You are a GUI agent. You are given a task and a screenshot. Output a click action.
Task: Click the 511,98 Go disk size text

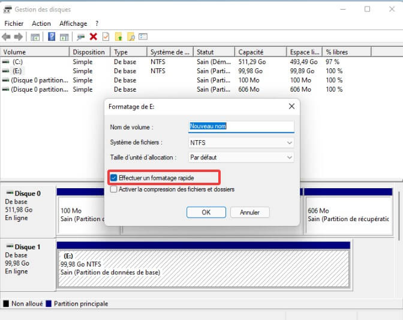[x=19, y=210]
